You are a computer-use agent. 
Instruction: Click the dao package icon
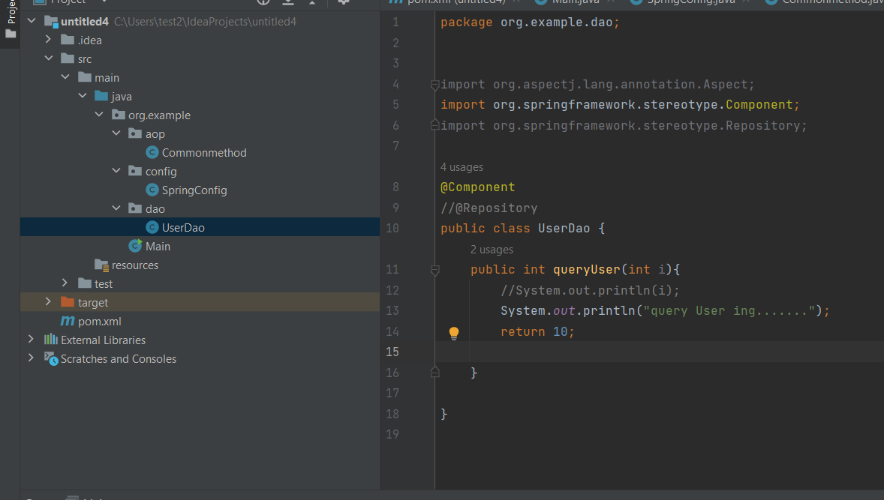(135, 208)
